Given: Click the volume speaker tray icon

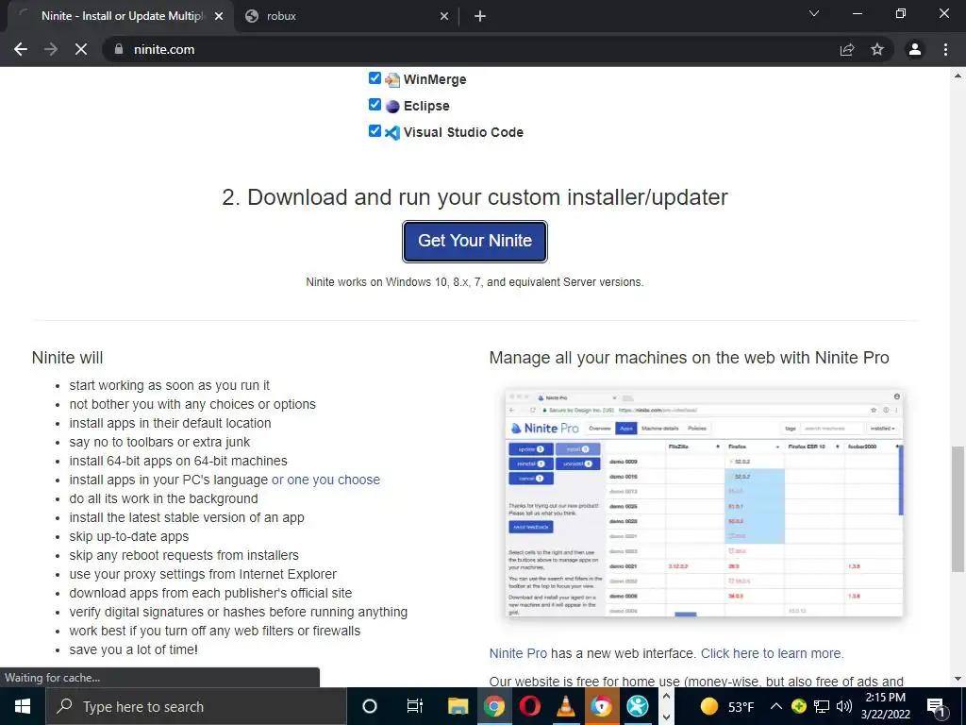Looking at the screenshot, I should [844, 706].
